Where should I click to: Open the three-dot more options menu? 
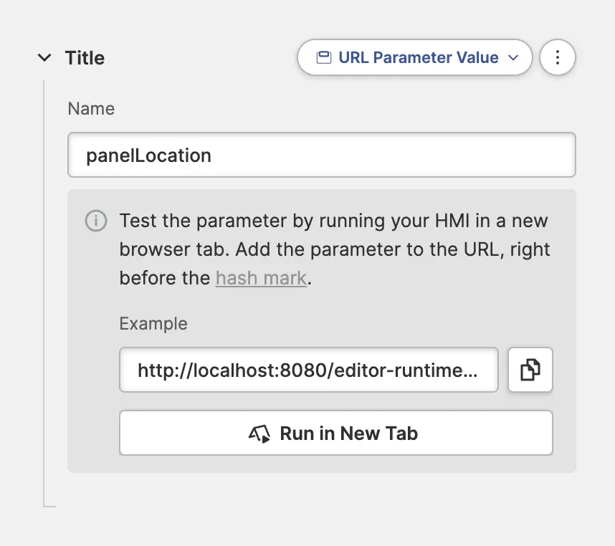coord(558,58)
